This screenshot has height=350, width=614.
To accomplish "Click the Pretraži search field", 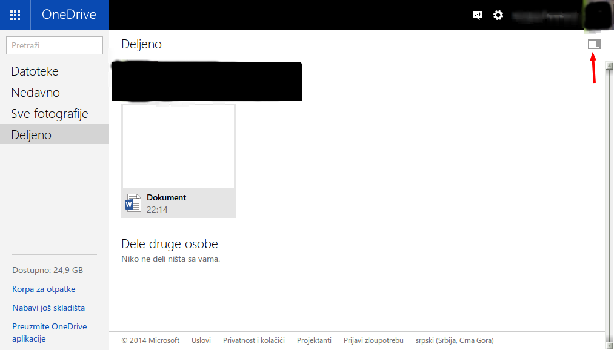I will pyautogui.click(x=55, y=45).
